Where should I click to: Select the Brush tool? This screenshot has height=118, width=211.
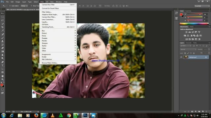(2, 38)
